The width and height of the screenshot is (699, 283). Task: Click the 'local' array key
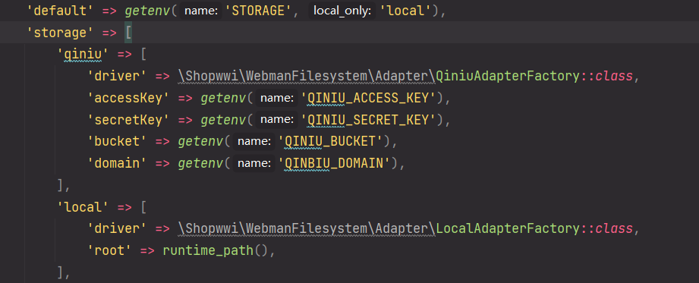pyautogui.click(x=83, y=207)
